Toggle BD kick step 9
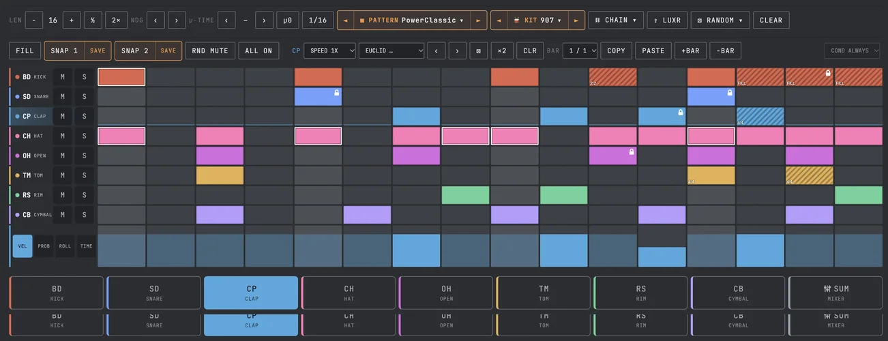This screenshot has width=888, height=341. coord(514,77)
